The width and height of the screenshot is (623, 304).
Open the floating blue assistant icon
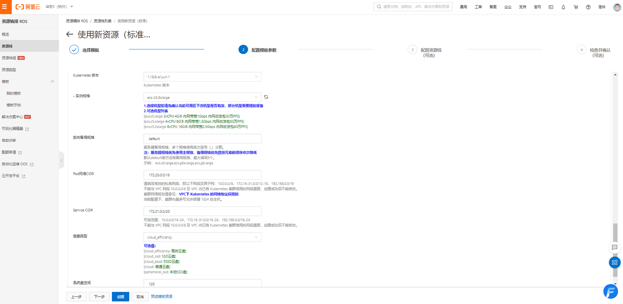tap(611, 291)
